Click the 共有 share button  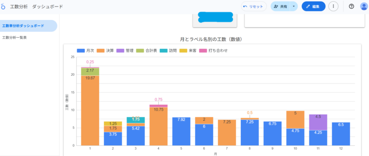[280, 6]
